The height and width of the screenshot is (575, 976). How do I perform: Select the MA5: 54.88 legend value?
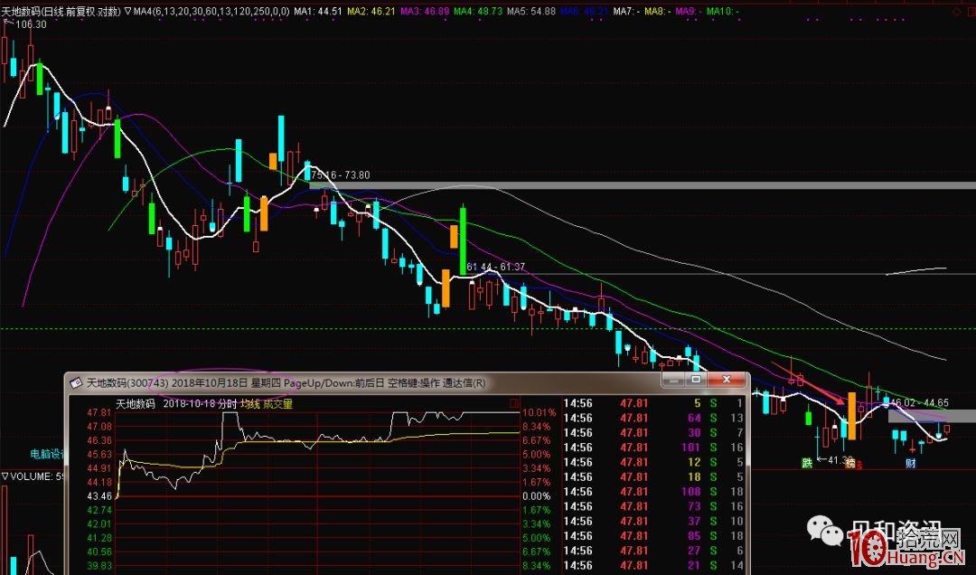pos(531,11)
